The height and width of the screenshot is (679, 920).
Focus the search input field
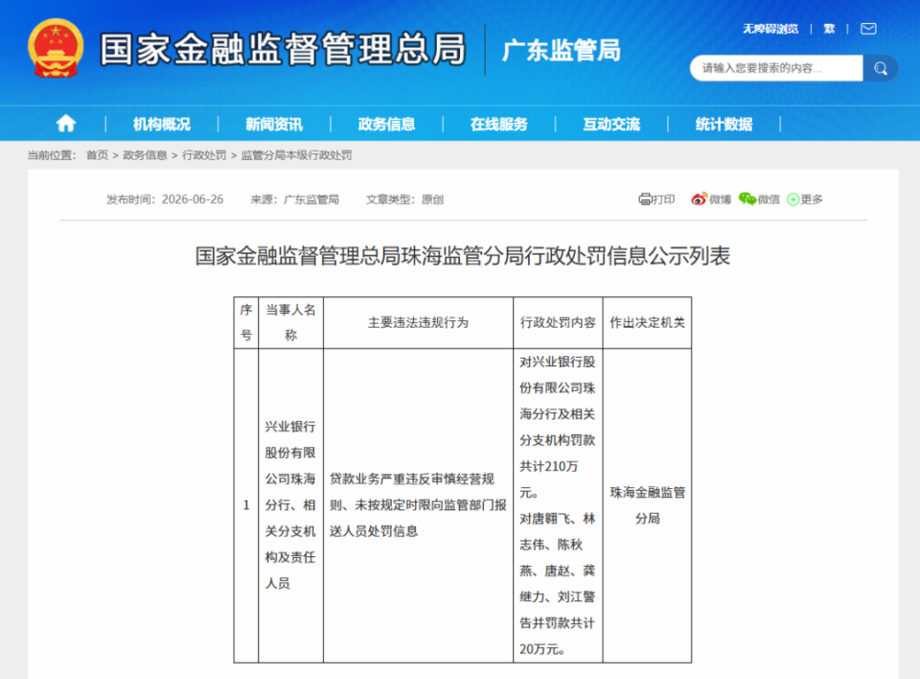click(776, 68)
